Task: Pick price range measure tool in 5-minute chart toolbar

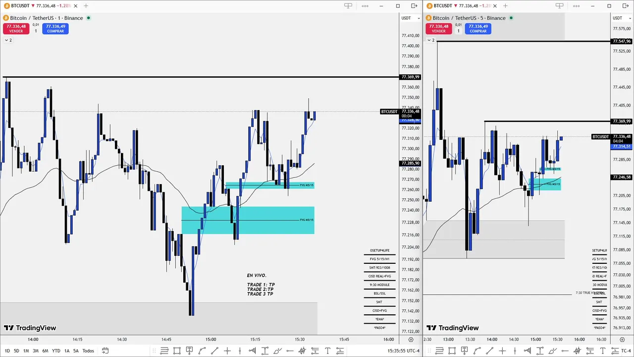Action: [540, 351]
